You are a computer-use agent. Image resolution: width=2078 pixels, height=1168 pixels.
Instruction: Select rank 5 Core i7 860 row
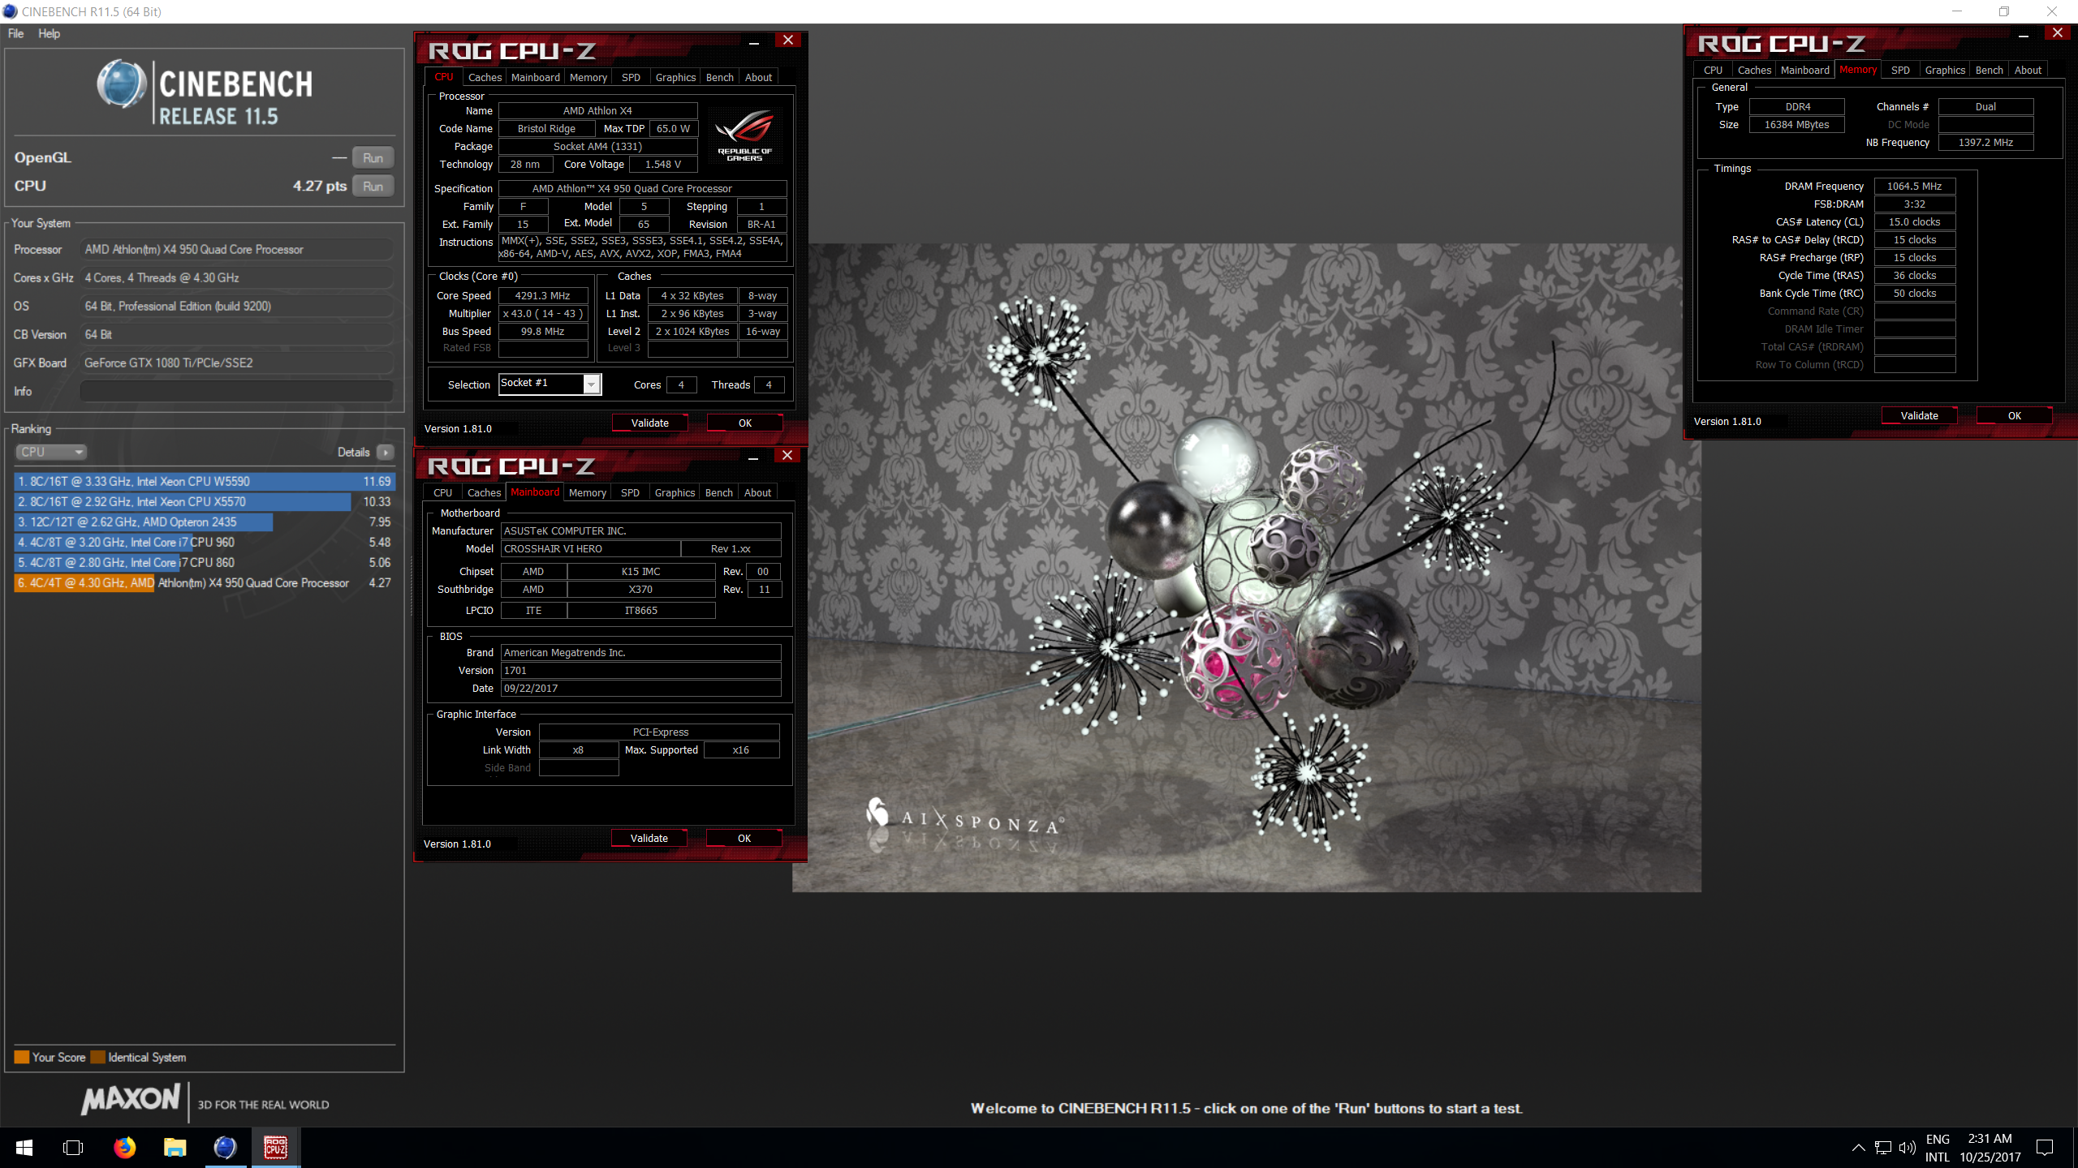(205, 562)
